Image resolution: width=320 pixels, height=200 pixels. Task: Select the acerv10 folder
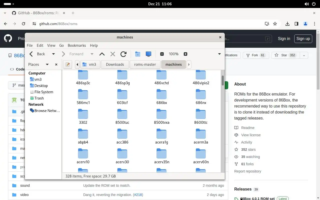[x=83, y=156]
